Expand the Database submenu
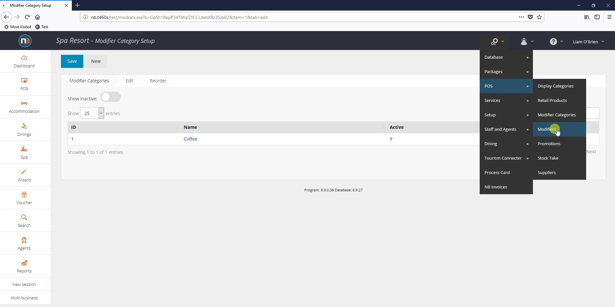 coord(506,57)
